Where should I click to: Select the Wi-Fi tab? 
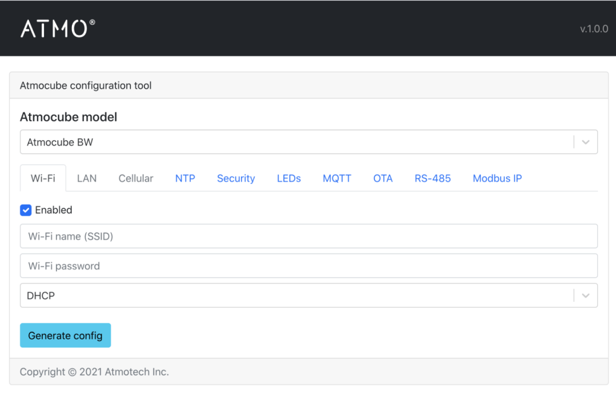(43, 178)
